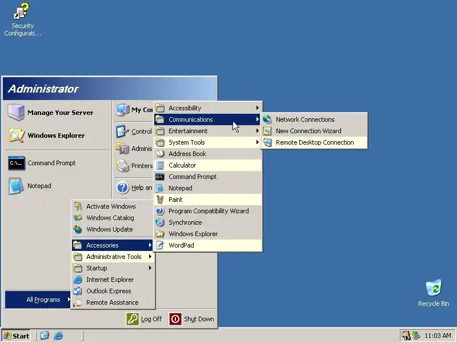457x343 pixels.
Task: Choose Windows Explorer in the Accessories menu
Action: (208, 234)
